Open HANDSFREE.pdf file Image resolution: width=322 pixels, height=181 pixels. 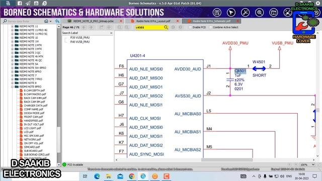point(33,121)
